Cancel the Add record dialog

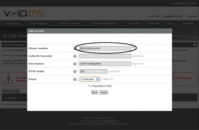pos(103,92)
